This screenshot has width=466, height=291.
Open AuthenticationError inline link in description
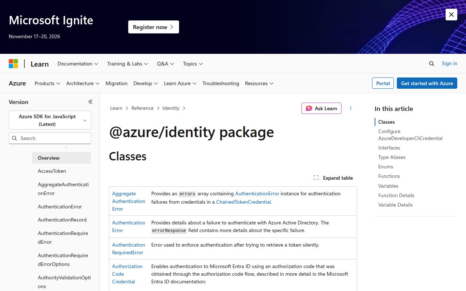click(257, 194)
